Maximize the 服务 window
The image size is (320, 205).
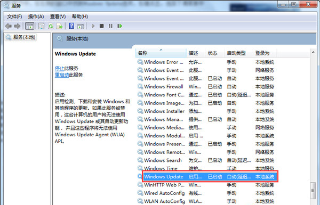[294, 4]
